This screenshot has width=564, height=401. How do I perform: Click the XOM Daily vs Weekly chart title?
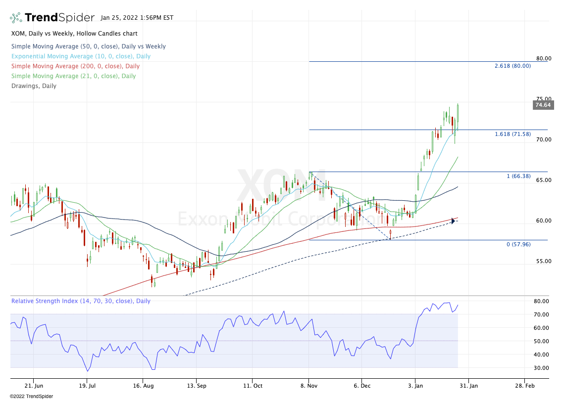click(x=74, y=34)
